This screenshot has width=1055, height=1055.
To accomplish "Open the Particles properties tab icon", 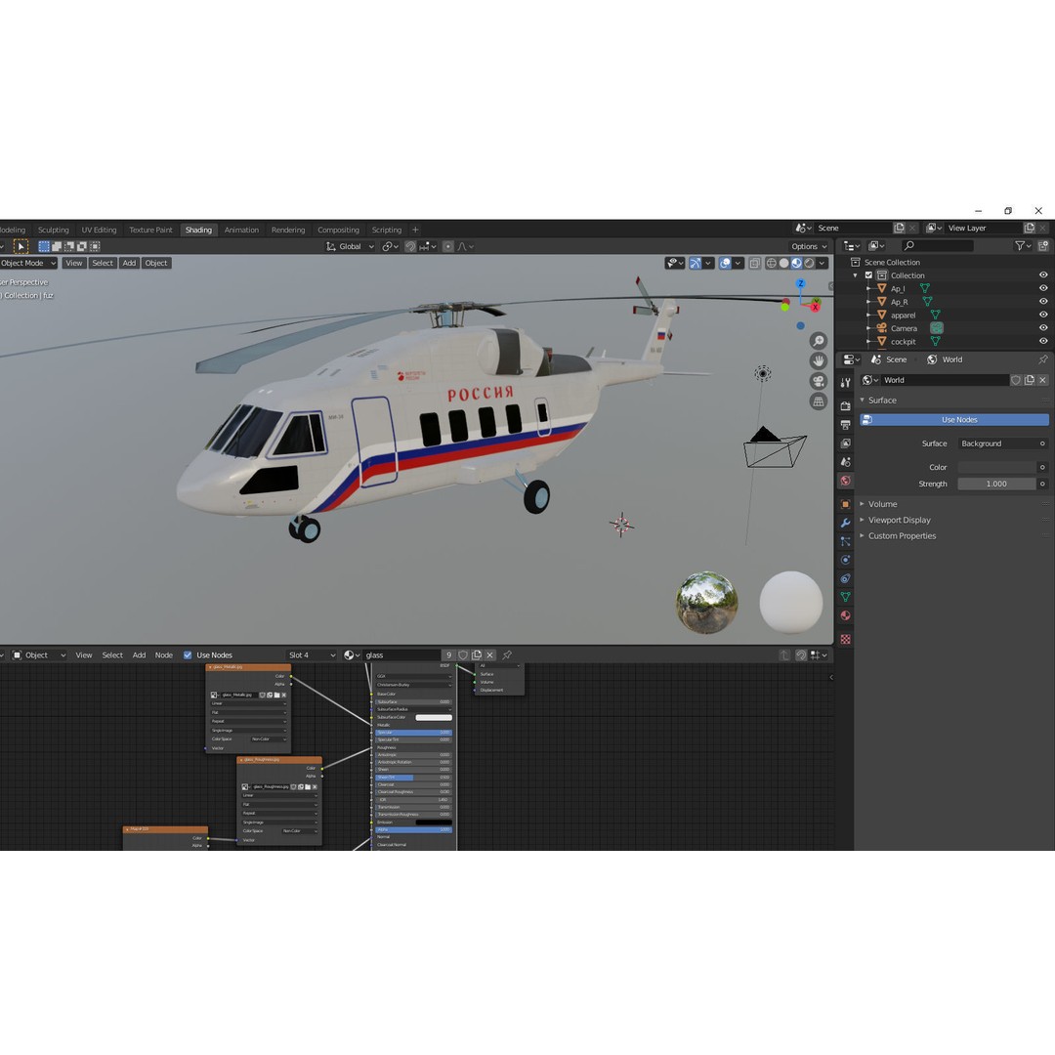I will click(x=846, y=541).
